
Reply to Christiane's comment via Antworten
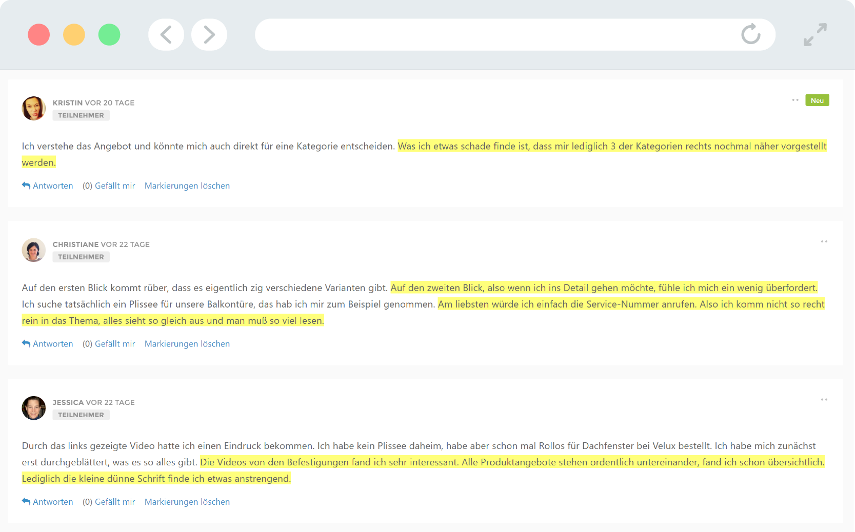[x=48, y=344]
